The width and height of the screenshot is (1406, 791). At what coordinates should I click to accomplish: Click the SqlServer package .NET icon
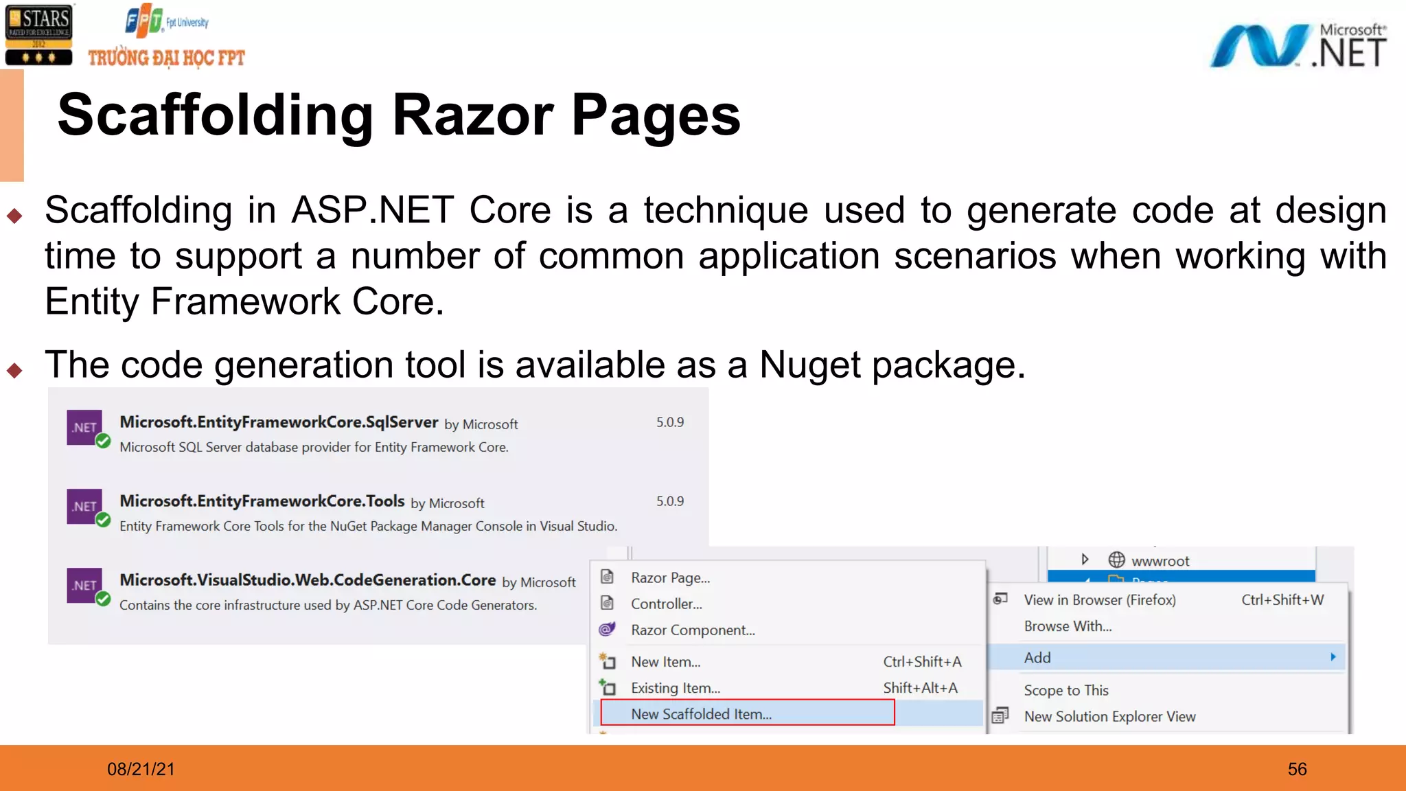tap(88, 429)
